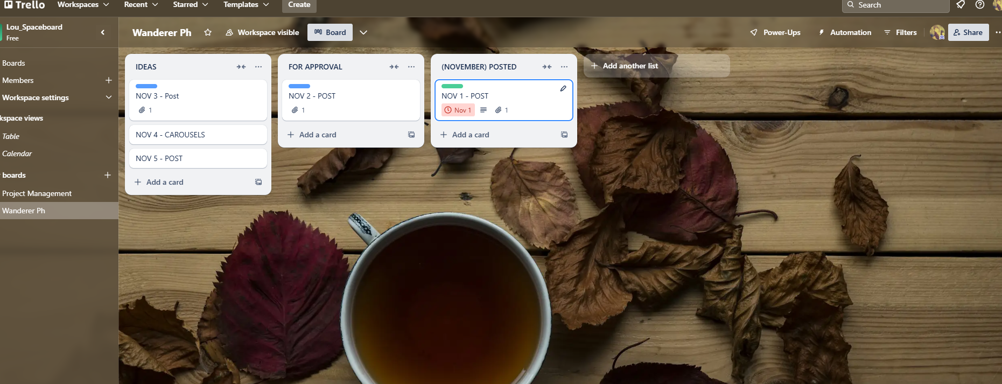Screen dimensions: 1002x384
Task: Open the NOV 4 - CAROUSELS card
Action: pyautogui.click(x=198, y=135)
